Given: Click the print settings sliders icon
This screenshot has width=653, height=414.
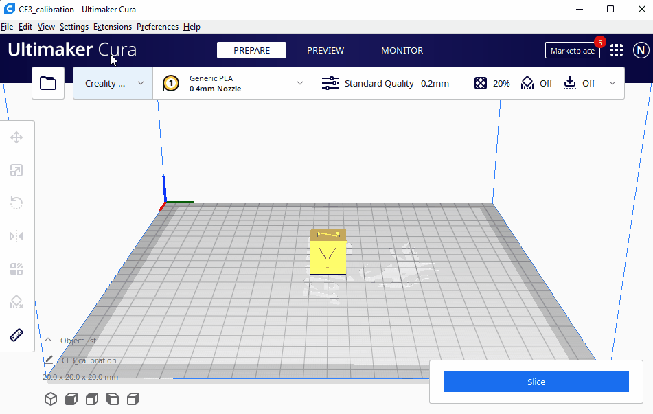Looking at the screenshot, I should [x=330, y=83].
